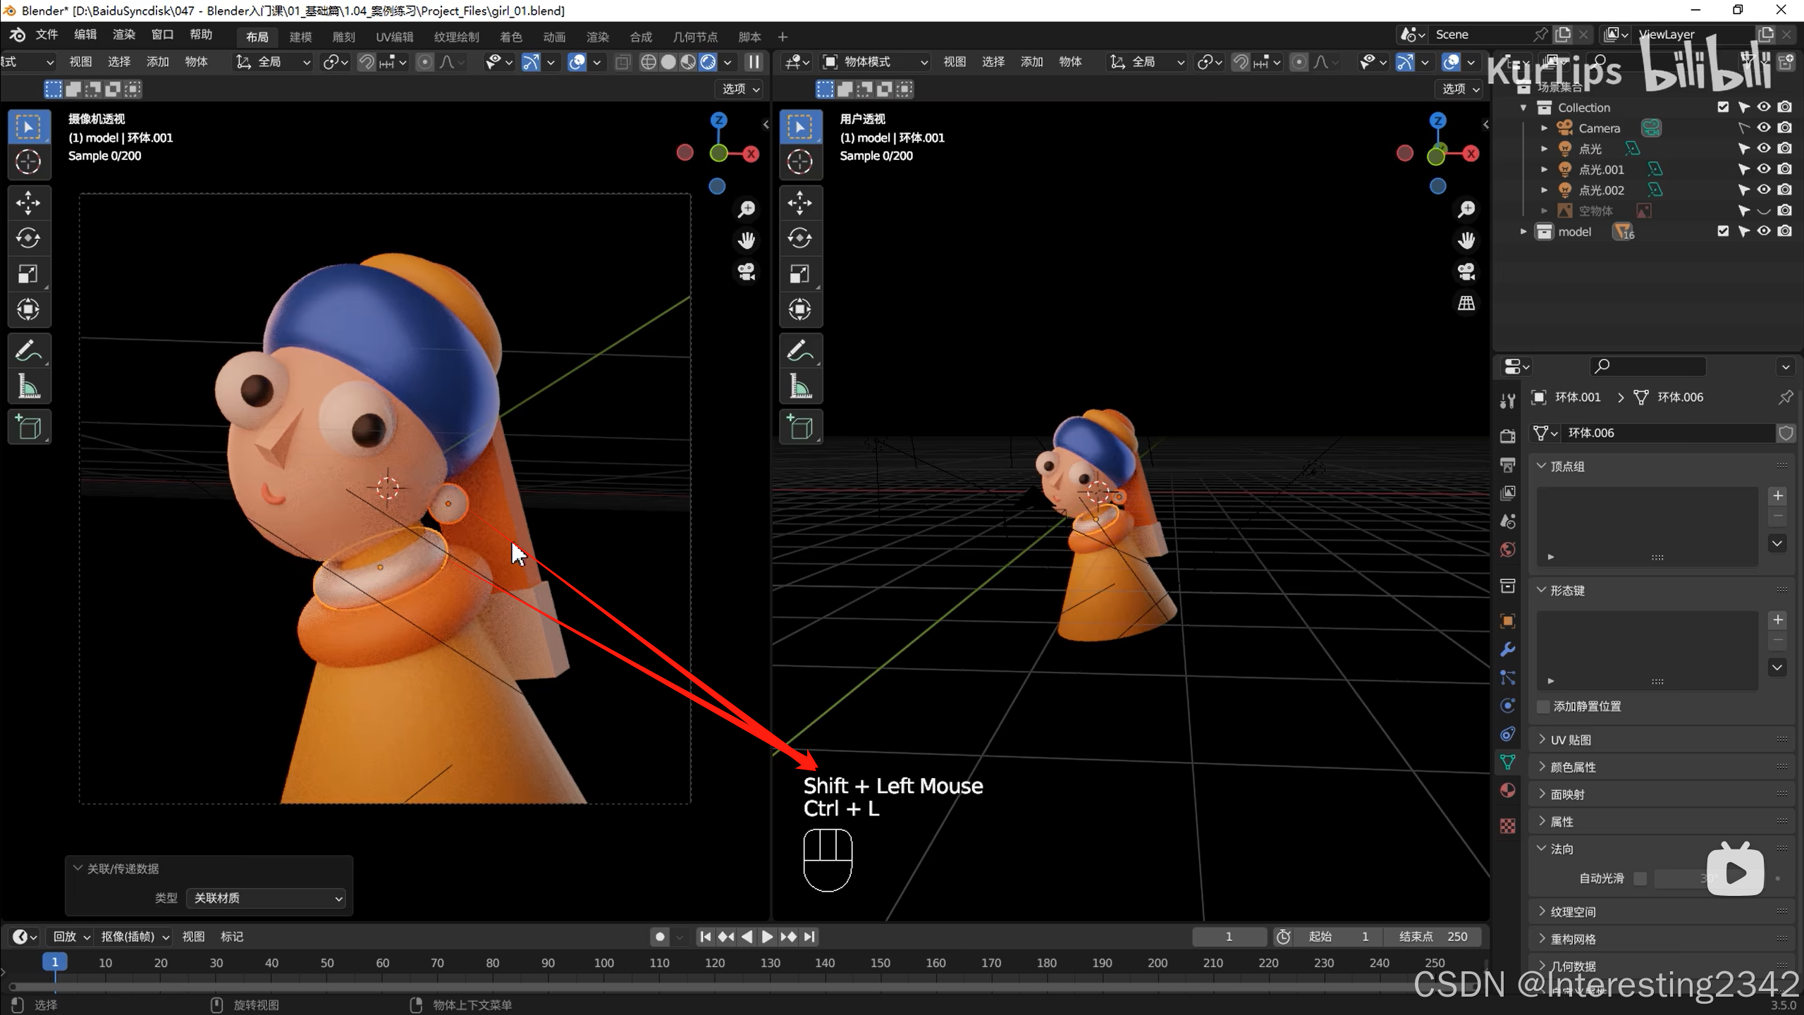The width and height of the screenshot is (1804, 1015).
Task: Click the 选项 button in left viewport
Action: click(740, 89)
